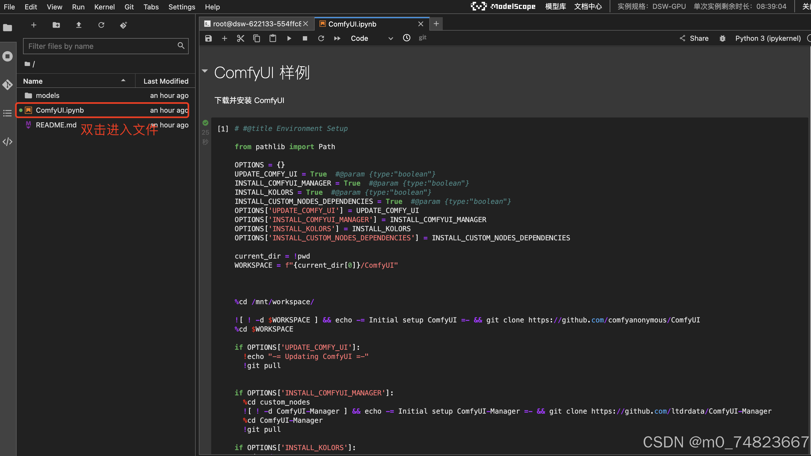The height and width of the screenshot is (456, 811).
Task: Save the notebook with the disk icon
Action: tap(209, 38)
